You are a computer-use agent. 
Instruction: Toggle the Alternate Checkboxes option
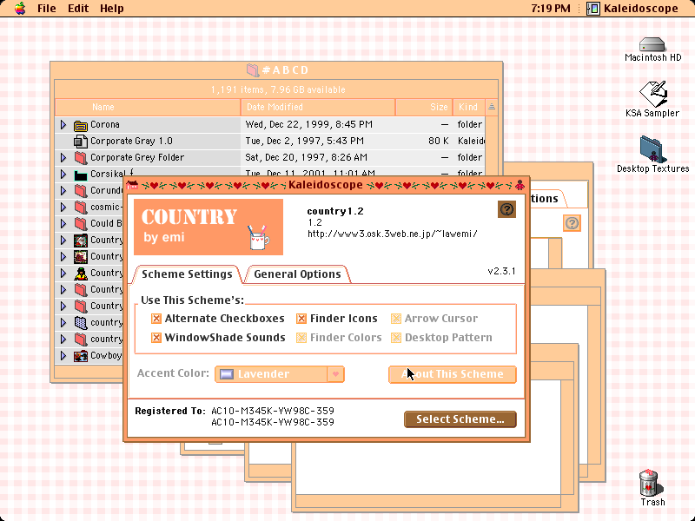[156, 319]
